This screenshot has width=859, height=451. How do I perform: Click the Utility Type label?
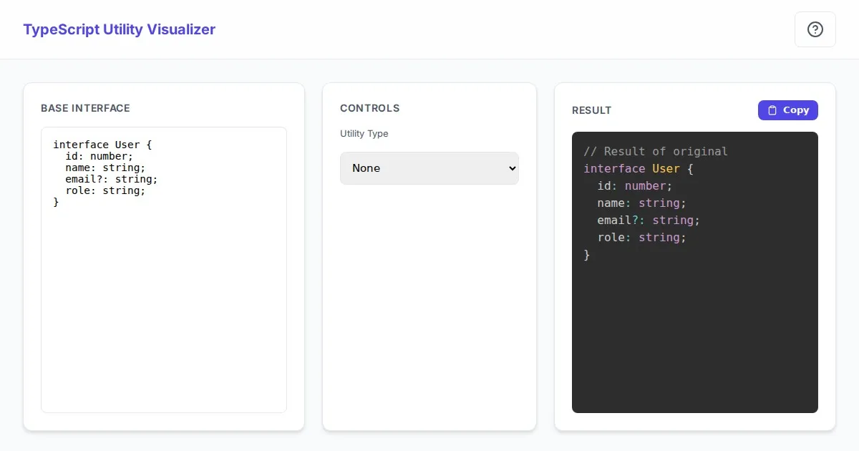(364, 133)
